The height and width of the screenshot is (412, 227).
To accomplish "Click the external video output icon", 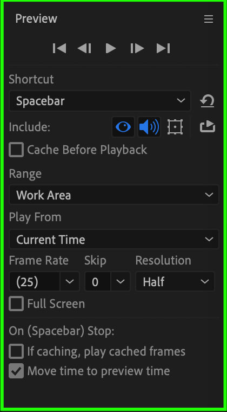I will tap(208, 127).
